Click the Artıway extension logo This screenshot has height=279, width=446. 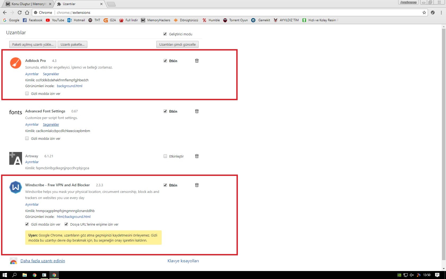pyautogui.click(x=16, y=158)
